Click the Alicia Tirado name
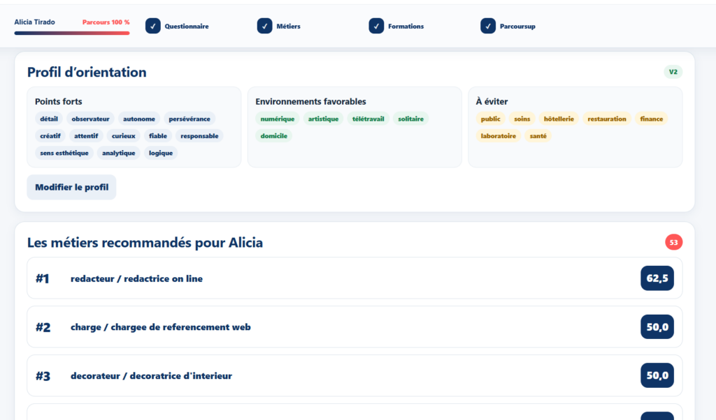 tap(34, 22)
